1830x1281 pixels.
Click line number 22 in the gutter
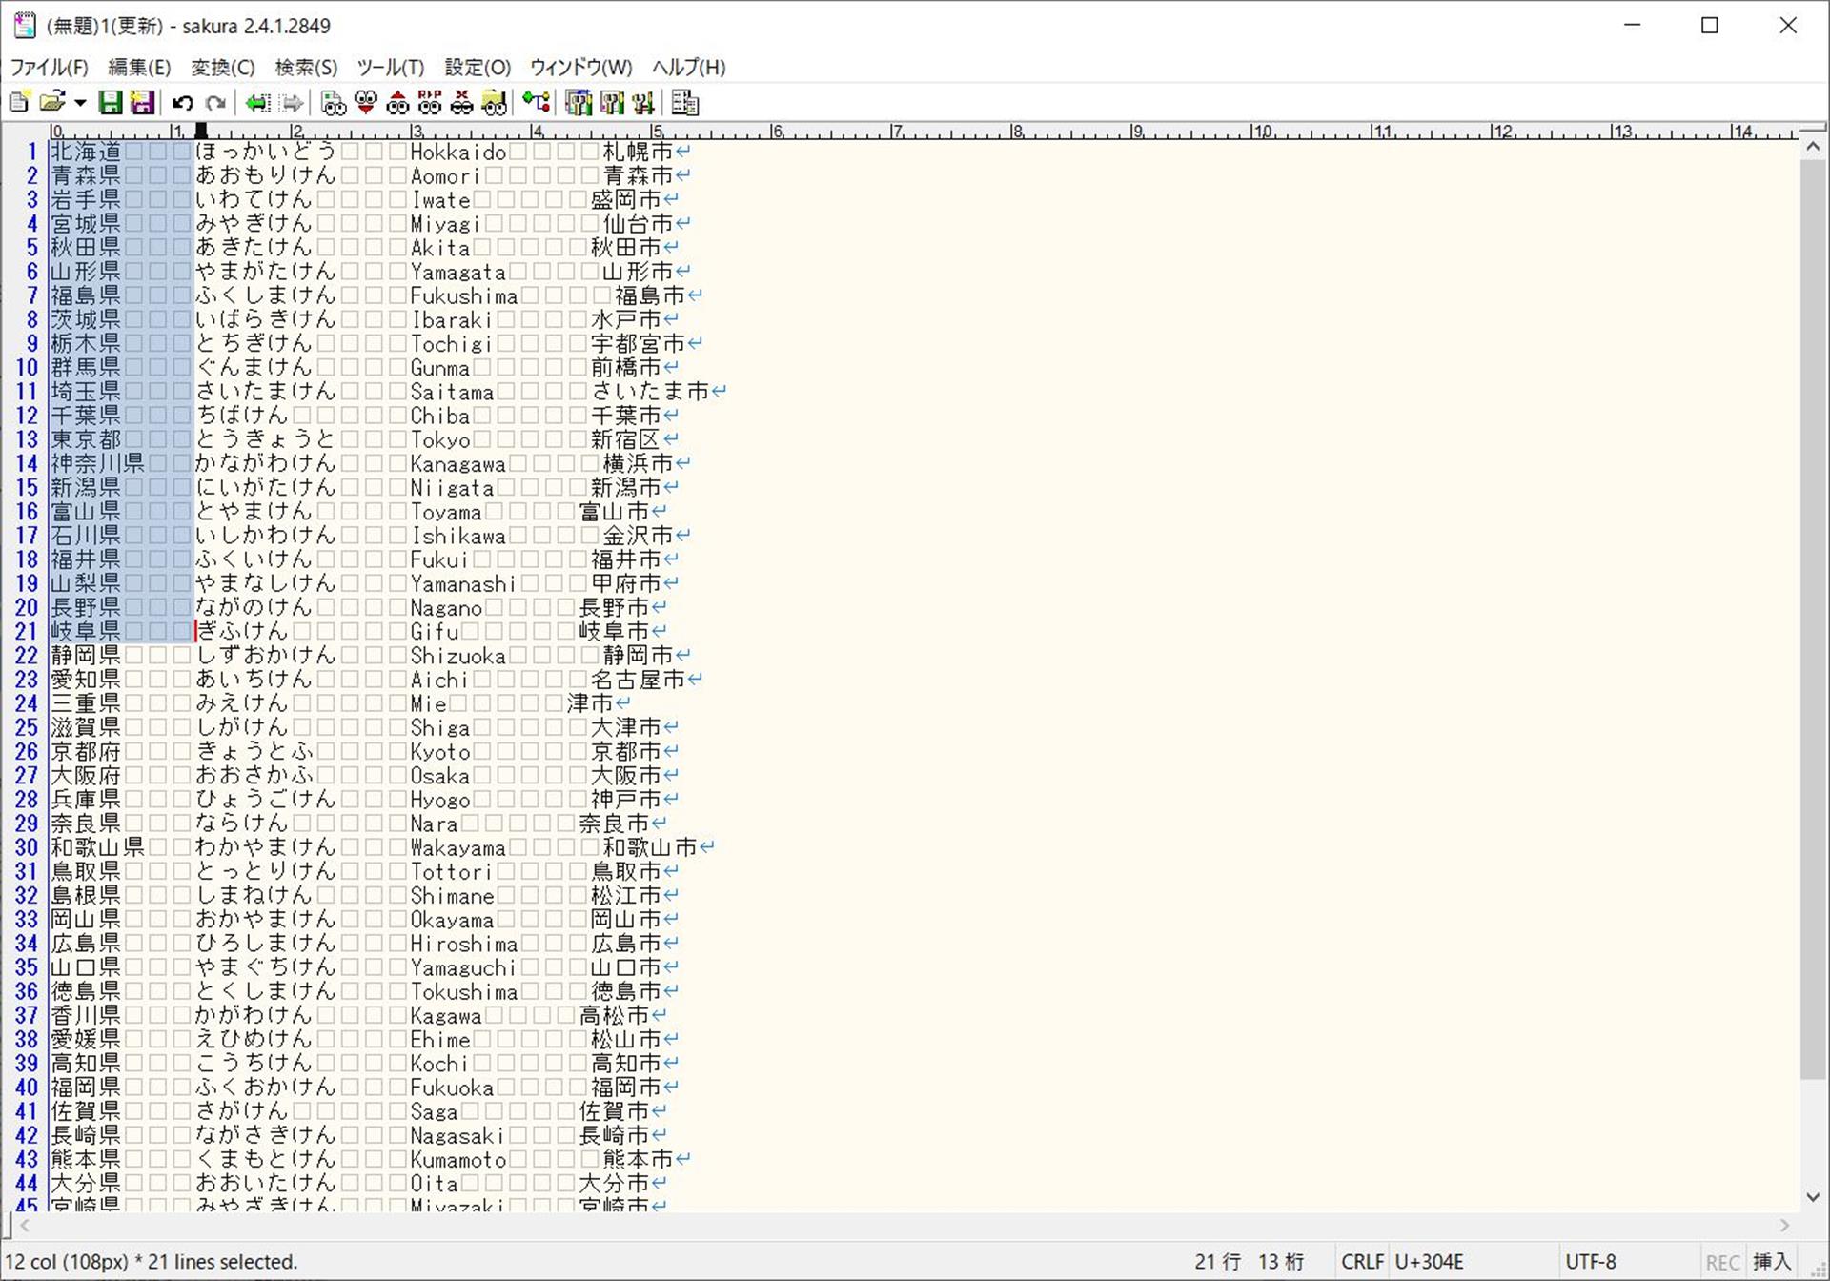(x=27, y=656)
